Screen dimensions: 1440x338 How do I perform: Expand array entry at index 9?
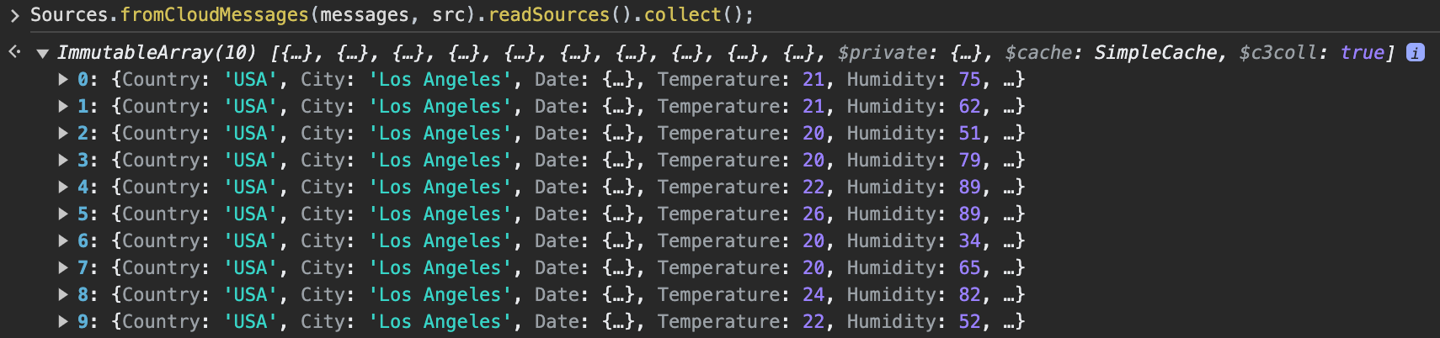tap(63, 322)
